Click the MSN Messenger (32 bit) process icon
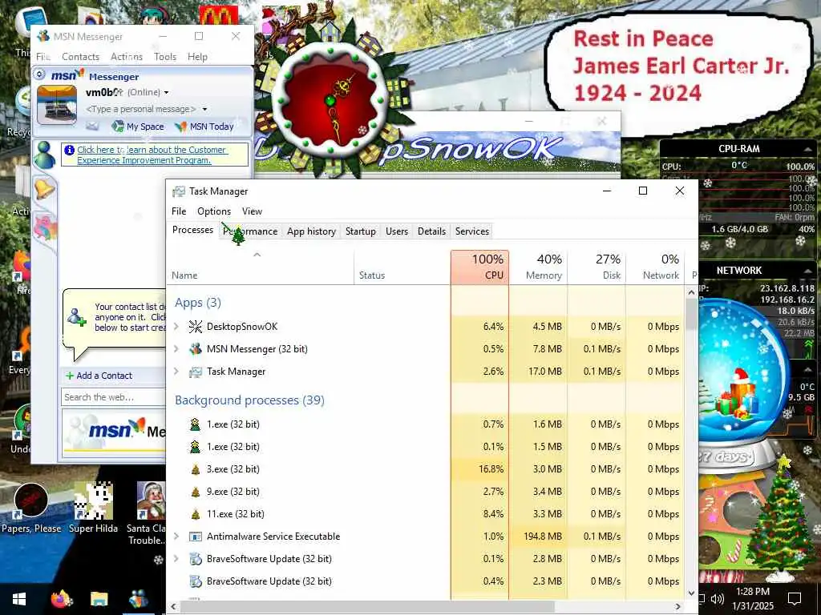The image size is (821, 615). click(x=196, y=349)
